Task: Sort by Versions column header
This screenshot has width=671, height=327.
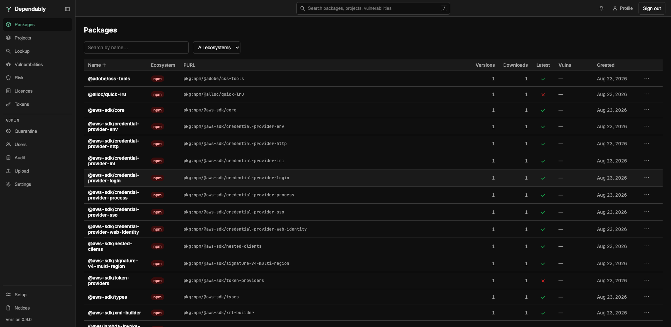Action: point(485,65)
